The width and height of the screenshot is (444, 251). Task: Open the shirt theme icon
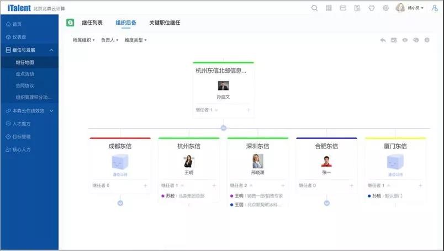click(x=372, y=8)
